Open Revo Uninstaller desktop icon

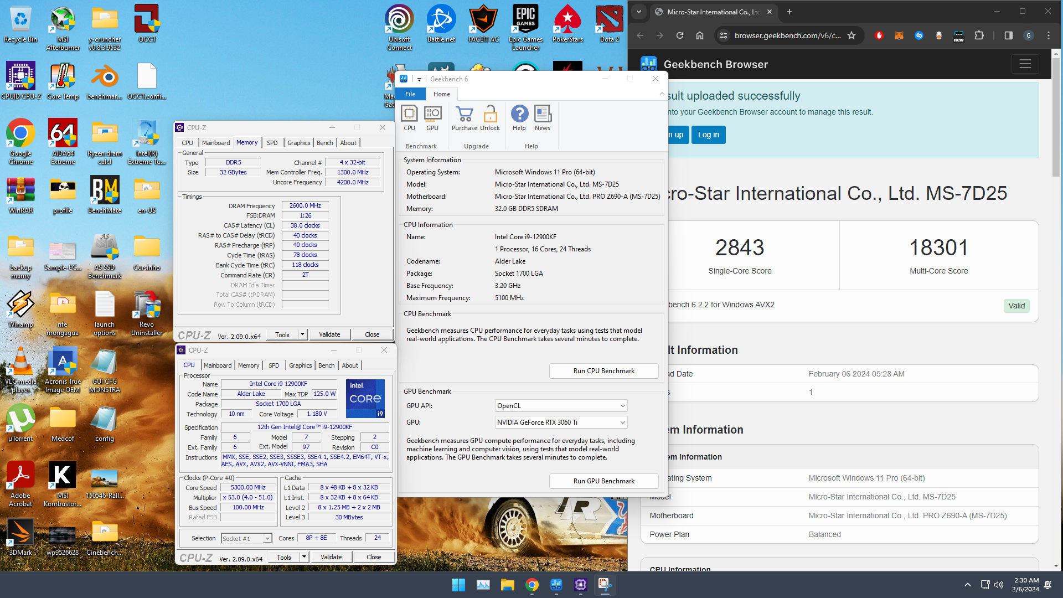point(147,313)
